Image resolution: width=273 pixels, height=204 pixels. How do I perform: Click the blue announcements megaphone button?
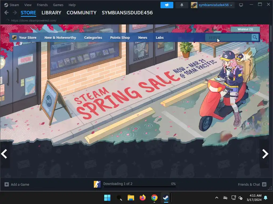[167, 5]
